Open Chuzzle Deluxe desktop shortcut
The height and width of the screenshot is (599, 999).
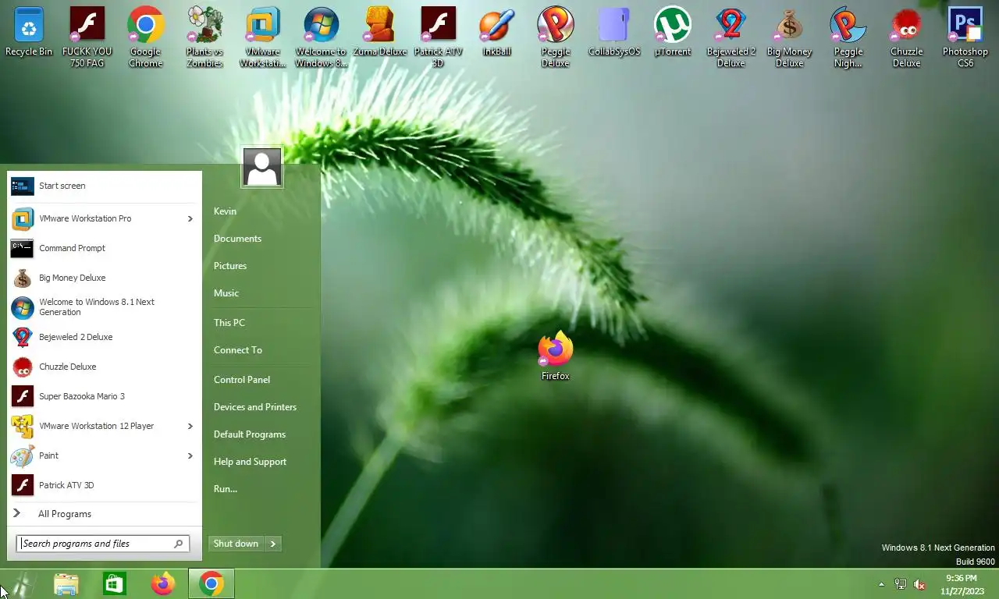click(907, 37)
